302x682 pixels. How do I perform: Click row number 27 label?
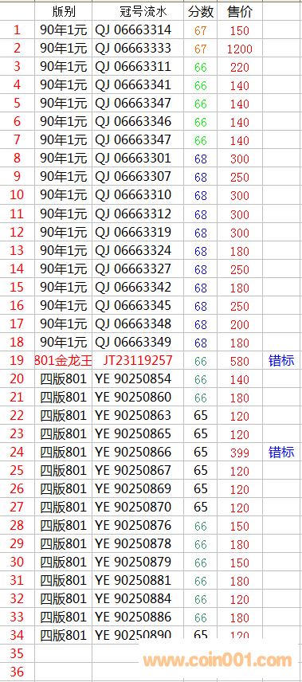(x=17, y=508)
